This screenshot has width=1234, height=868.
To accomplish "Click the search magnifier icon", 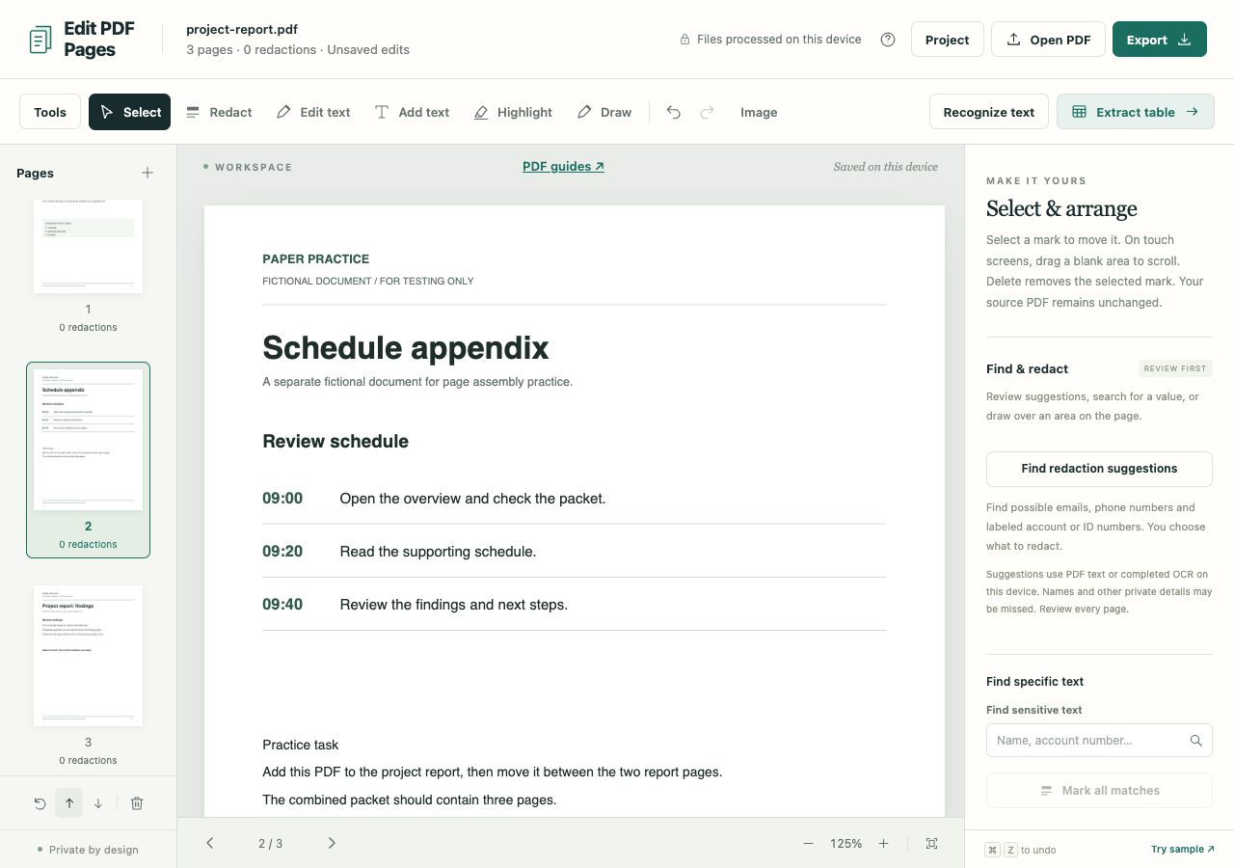I will [1195, 741].
